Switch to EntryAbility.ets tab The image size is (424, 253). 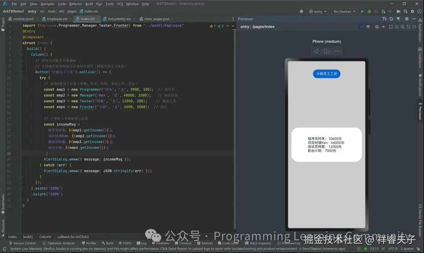coord(119,19)
